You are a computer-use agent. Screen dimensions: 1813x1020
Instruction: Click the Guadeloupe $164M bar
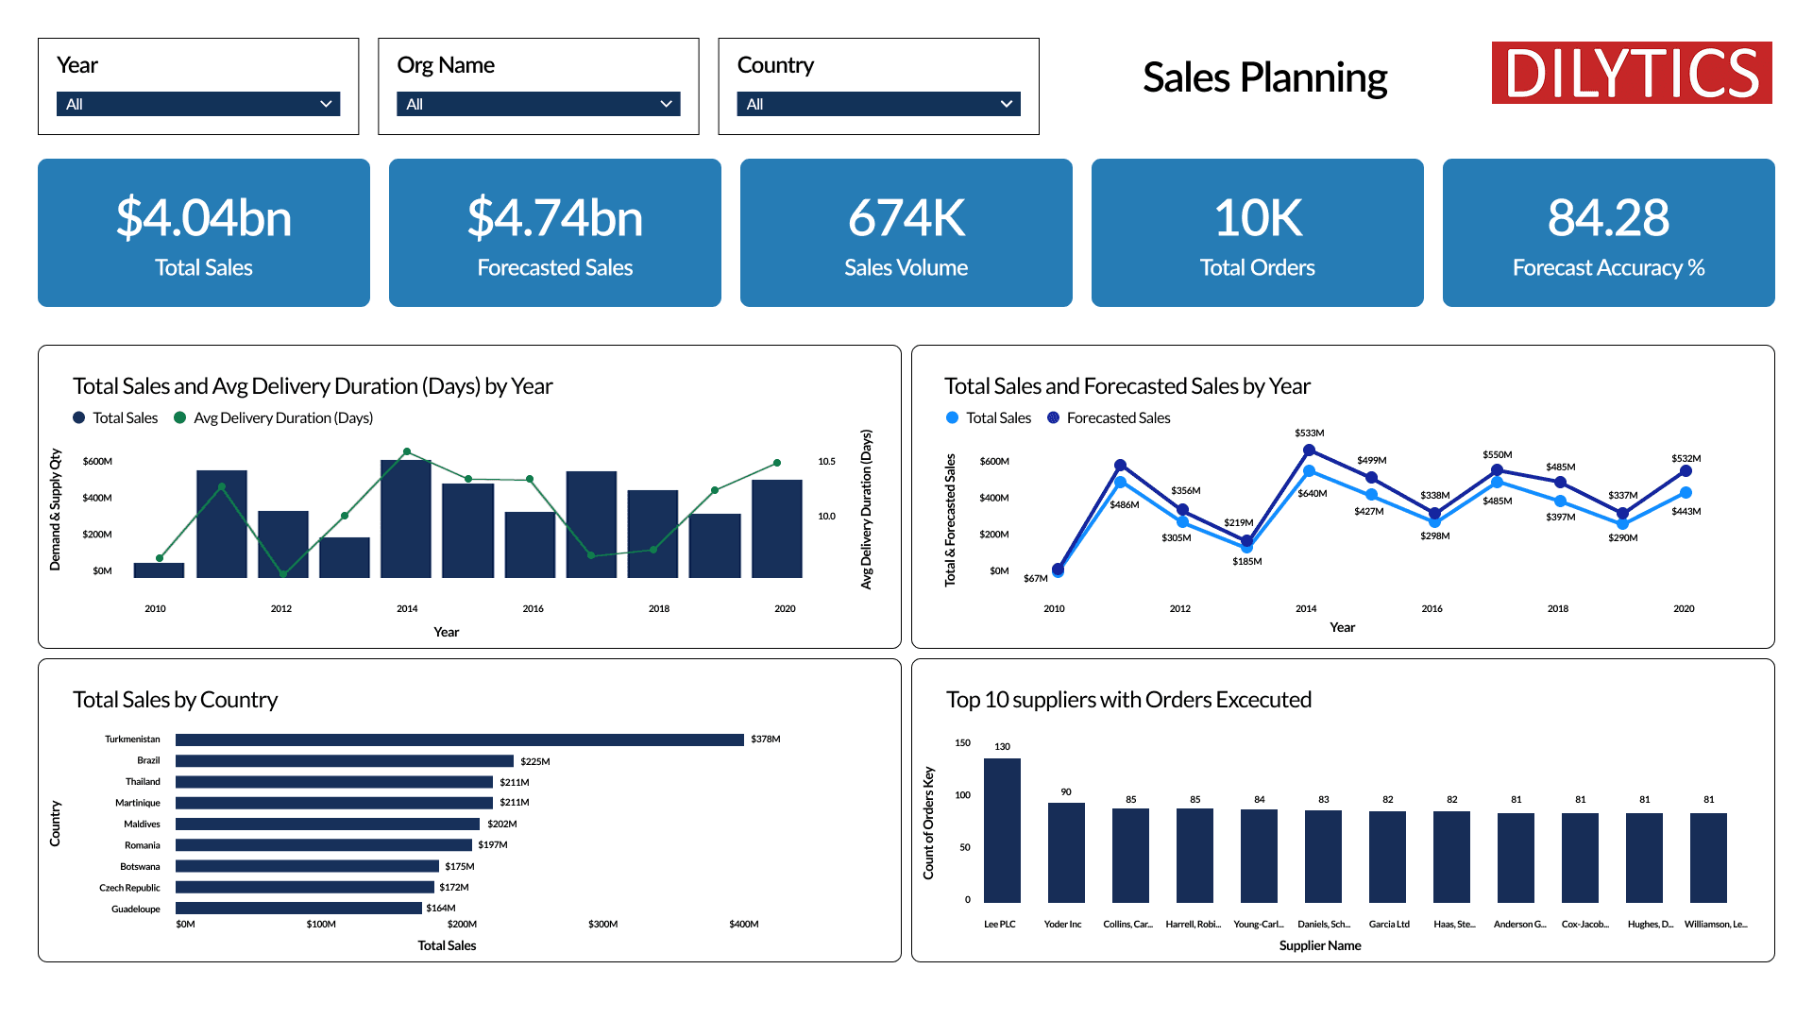pos(298,909)
